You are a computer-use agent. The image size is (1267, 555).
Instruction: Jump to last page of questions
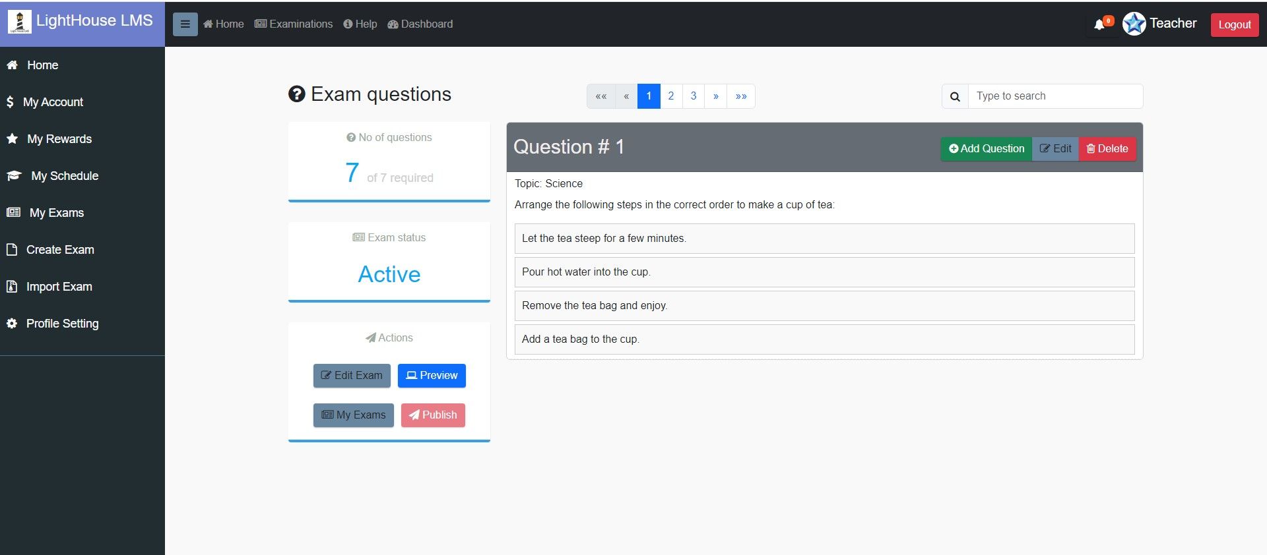741,96
